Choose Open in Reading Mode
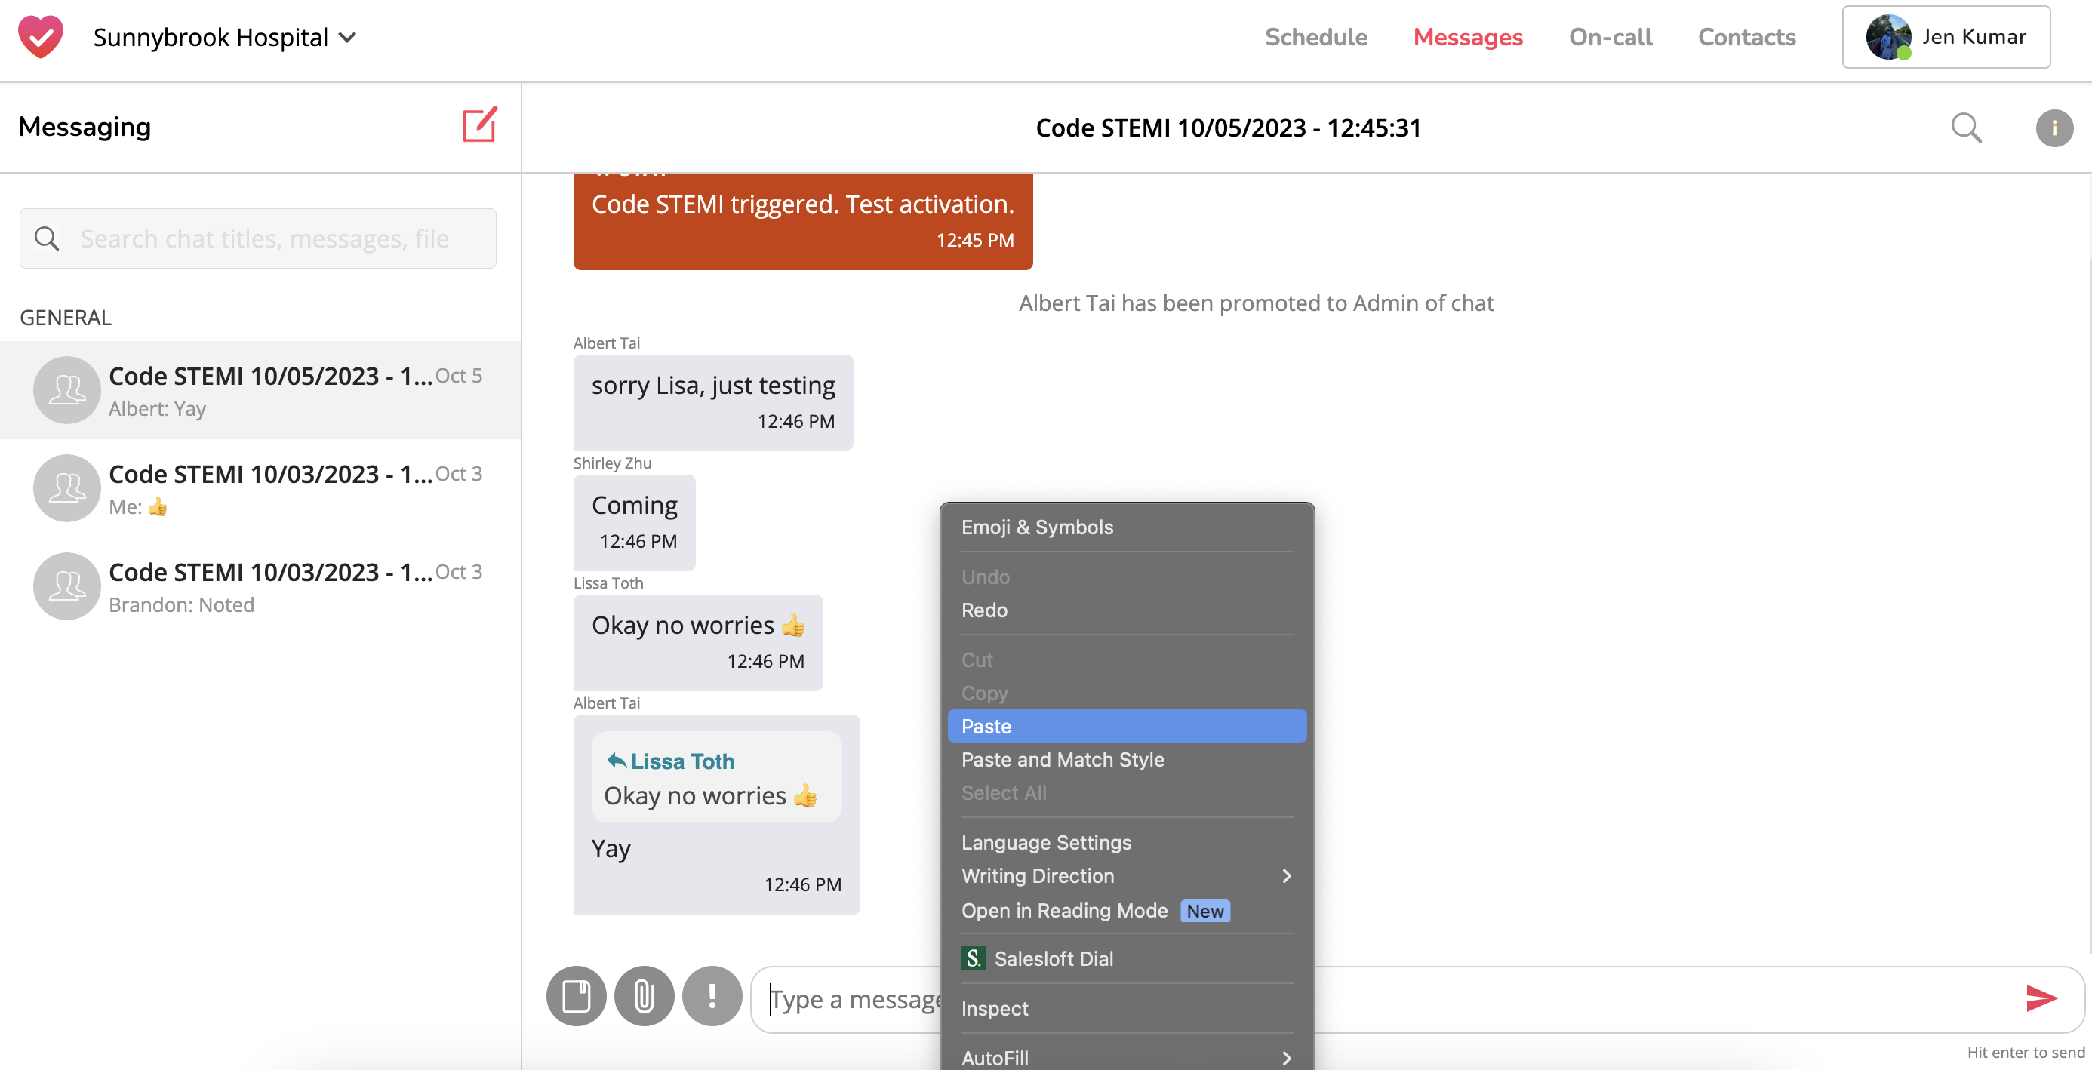Screen dimensions: 2092x1070 (x=1127, y=910)
